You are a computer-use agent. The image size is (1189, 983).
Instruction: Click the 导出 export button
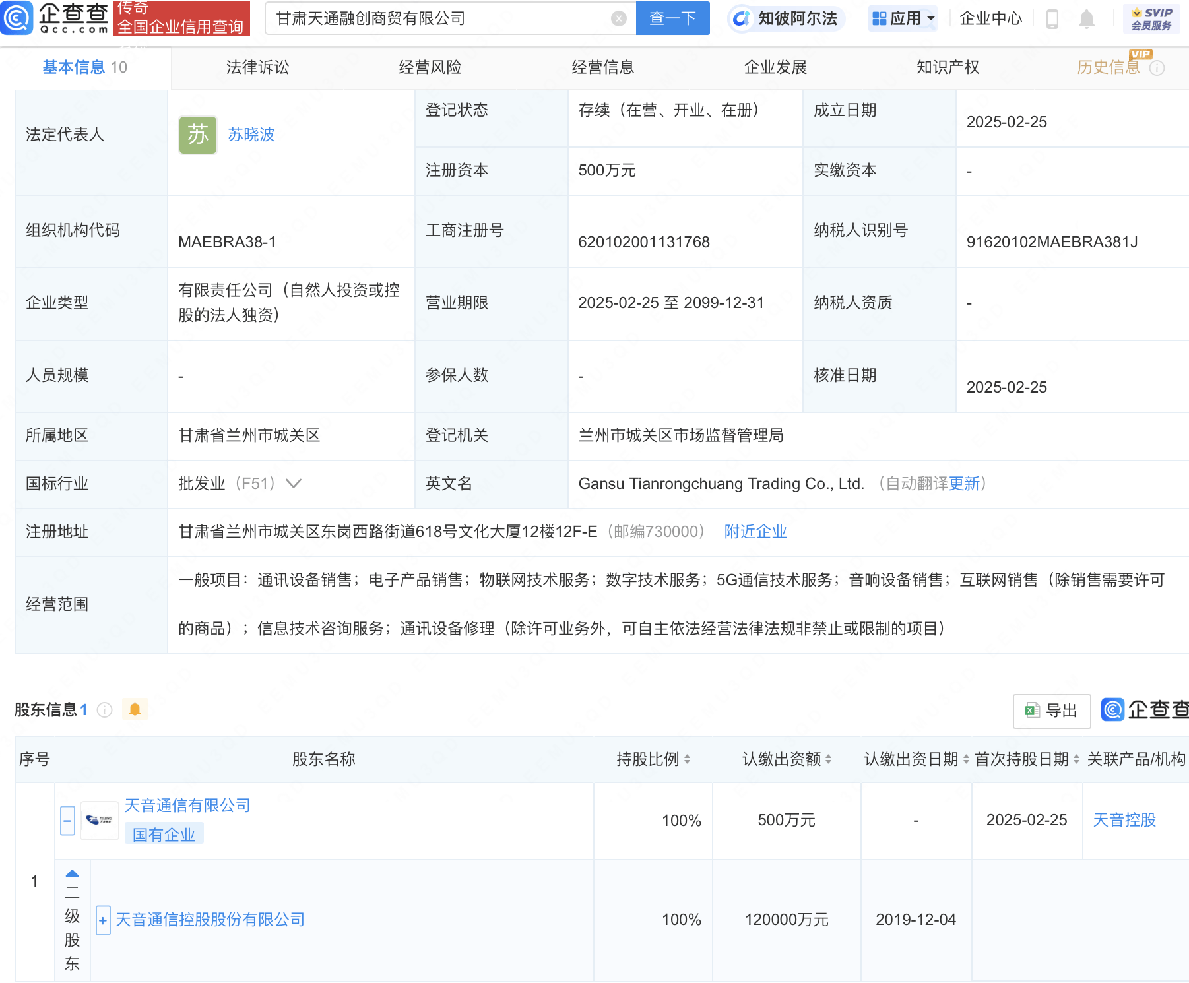1051,711
